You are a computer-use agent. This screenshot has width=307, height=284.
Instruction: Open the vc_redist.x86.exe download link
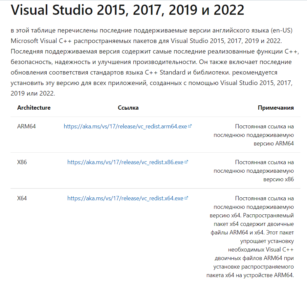pos(125,162)
